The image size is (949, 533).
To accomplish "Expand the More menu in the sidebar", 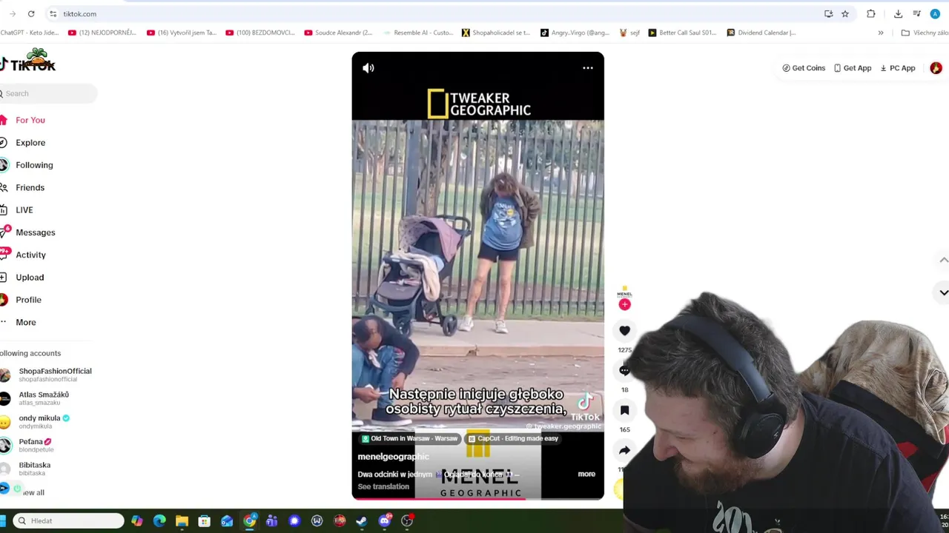I will (19, 322).
